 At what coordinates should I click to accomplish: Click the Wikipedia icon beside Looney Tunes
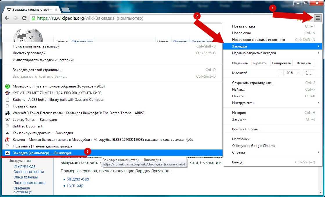pyautogui.click(x=8, y=120)
